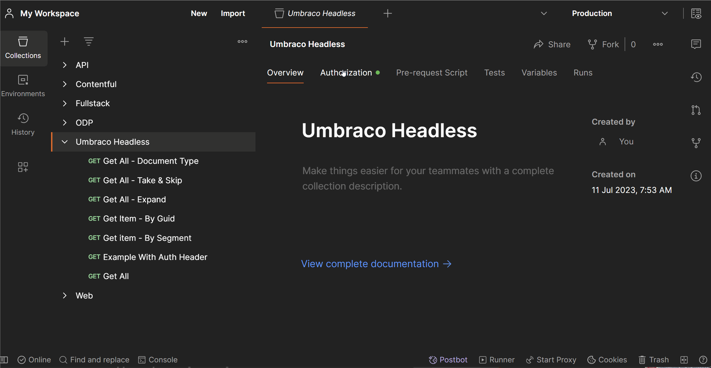
Task: Expand the Fullstack collection
Action: click(x=64, y=103)
